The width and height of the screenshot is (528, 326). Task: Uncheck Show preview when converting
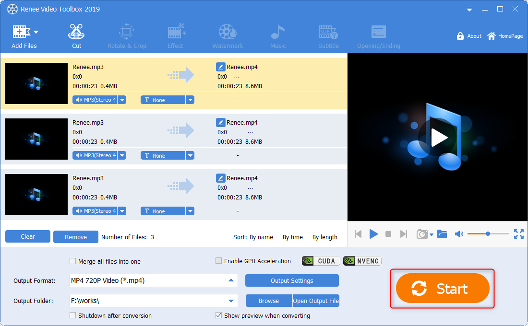click(x=219, y=315)
